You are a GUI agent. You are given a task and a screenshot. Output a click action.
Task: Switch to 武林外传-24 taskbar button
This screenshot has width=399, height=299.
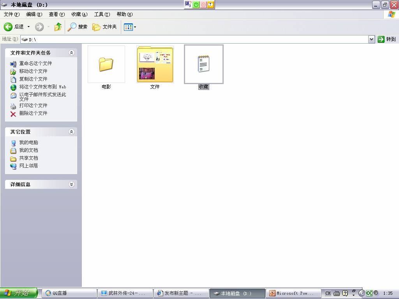[125, 293]
